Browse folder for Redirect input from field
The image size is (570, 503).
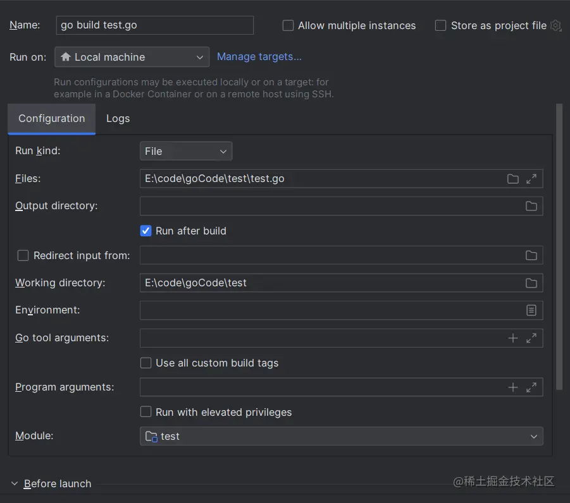(x=531, y=255)
